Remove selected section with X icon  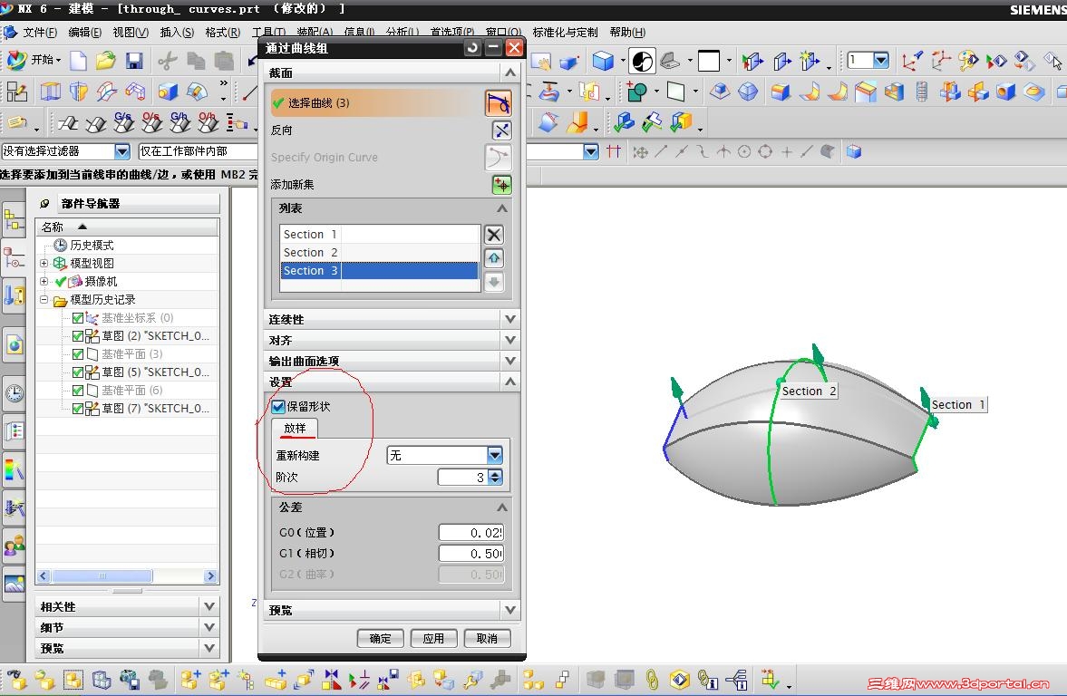click(x=494, y=235)
